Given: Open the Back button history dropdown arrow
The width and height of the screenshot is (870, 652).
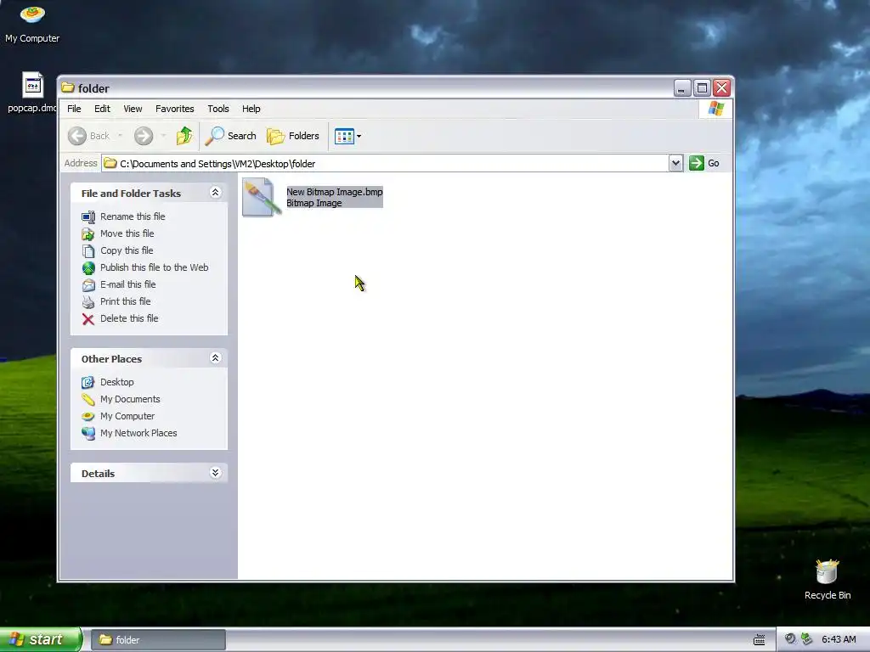Looking at the screenshot, I should pyautogui.click(x=120, y=136).
